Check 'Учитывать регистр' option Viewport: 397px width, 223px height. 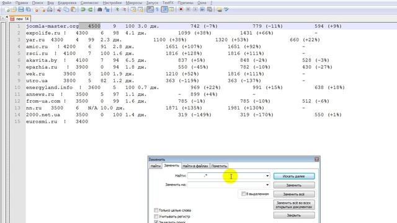(x=156, y=216)
